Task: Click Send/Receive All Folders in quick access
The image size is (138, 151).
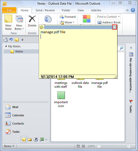Action: [5, 40]
